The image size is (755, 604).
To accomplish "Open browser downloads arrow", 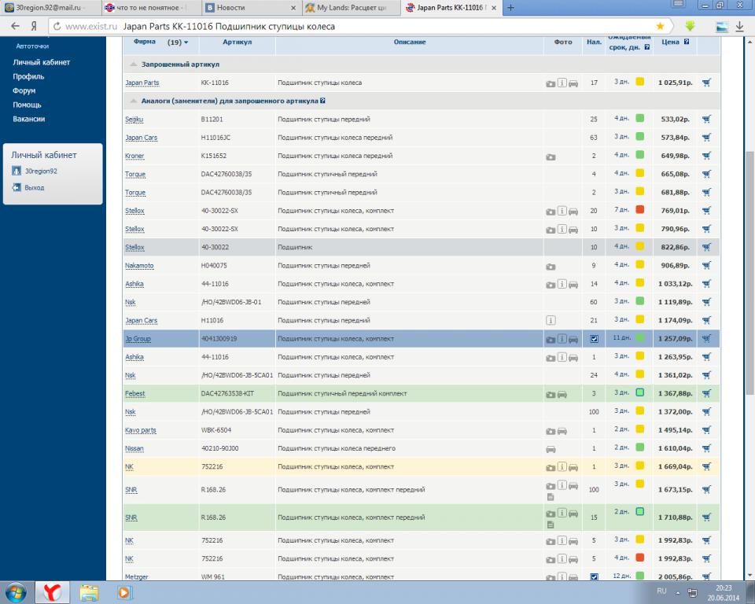I will tap(740, 27).
